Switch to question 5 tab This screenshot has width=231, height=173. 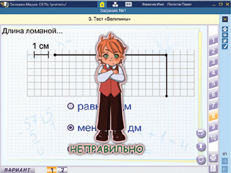213,84
